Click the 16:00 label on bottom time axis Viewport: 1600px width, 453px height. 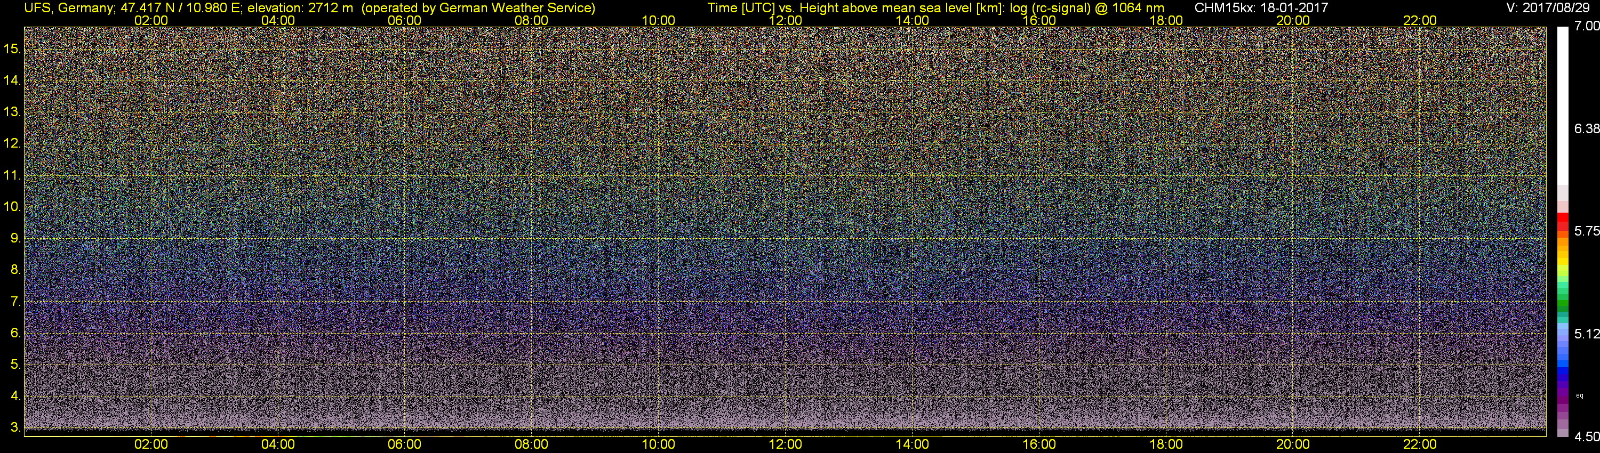click(1039, 444)
